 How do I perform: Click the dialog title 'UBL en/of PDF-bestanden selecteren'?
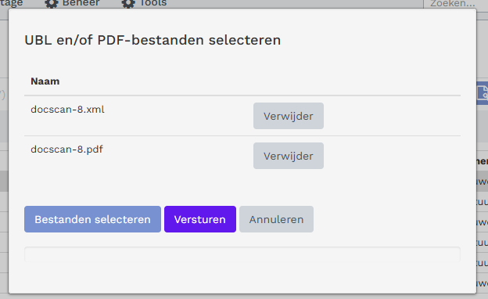point(152,40)
